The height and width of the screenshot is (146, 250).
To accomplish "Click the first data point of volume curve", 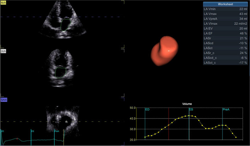I will [145, 137].
